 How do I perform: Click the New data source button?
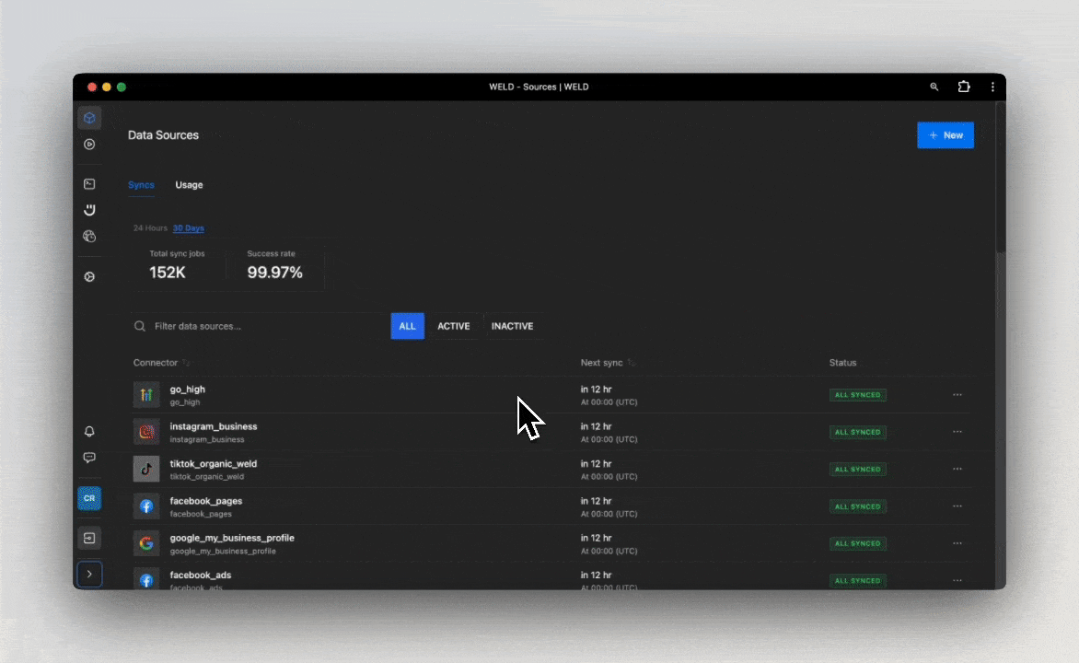click(x=945, y=135)
